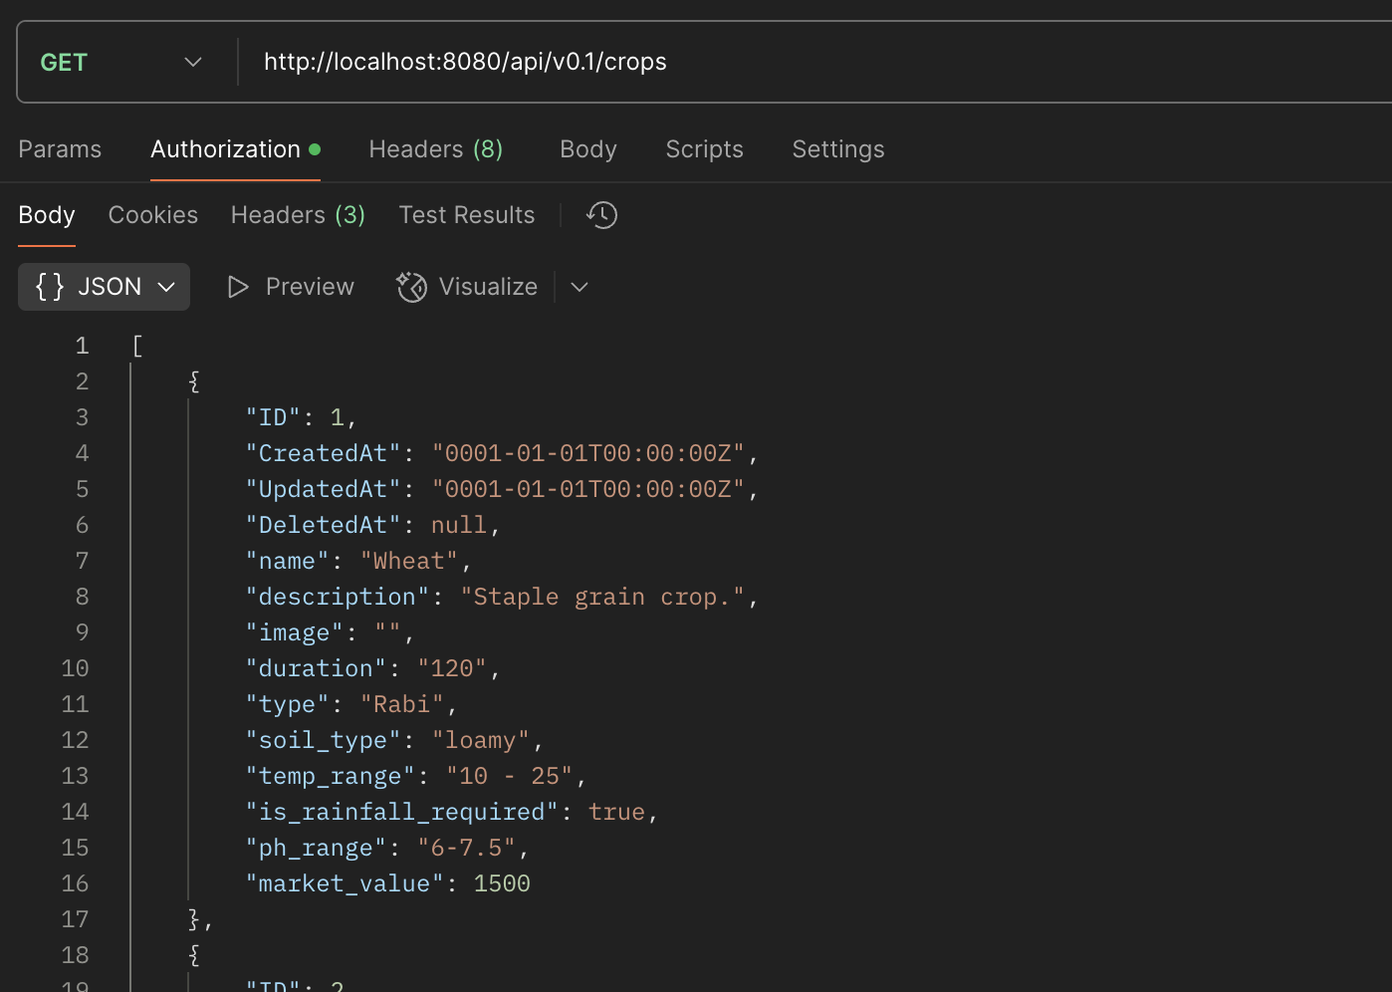Click the "Rabi" type value
The width and height of the screenshot is (1392, 992).
402,704
